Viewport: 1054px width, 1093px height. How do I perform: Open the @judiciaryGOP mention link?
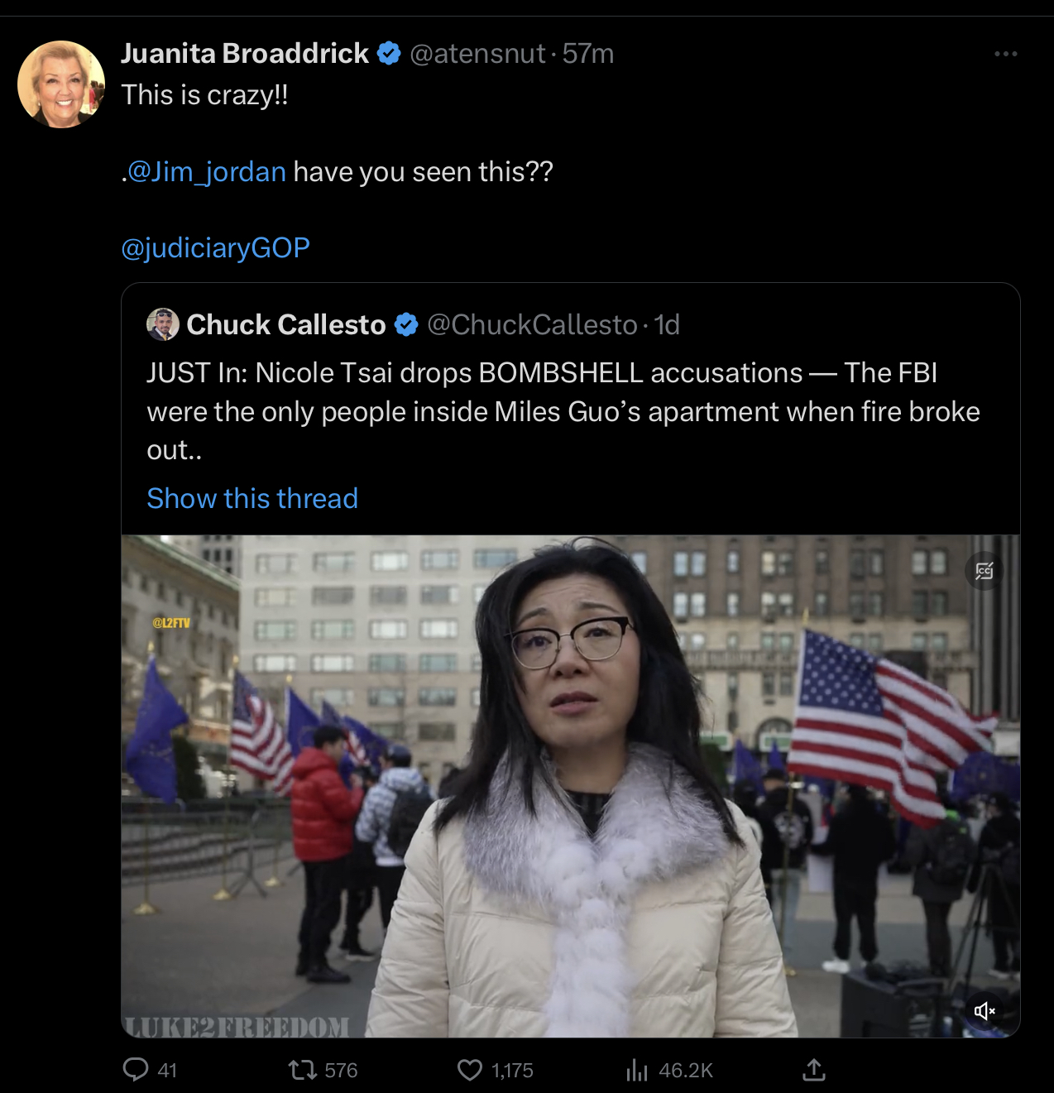point(216,247)
